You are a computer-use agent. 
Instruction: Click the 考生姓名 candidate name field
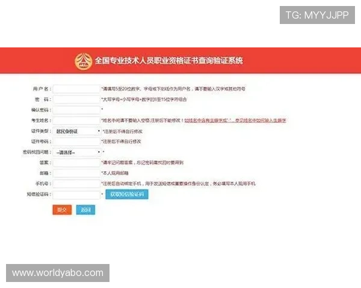coord(76,121)
